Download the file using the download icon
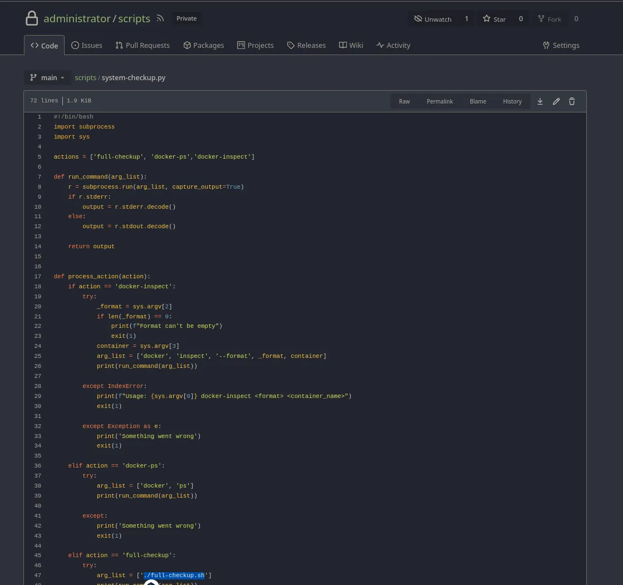Screen dimensions: 623x585 point(540,101)
